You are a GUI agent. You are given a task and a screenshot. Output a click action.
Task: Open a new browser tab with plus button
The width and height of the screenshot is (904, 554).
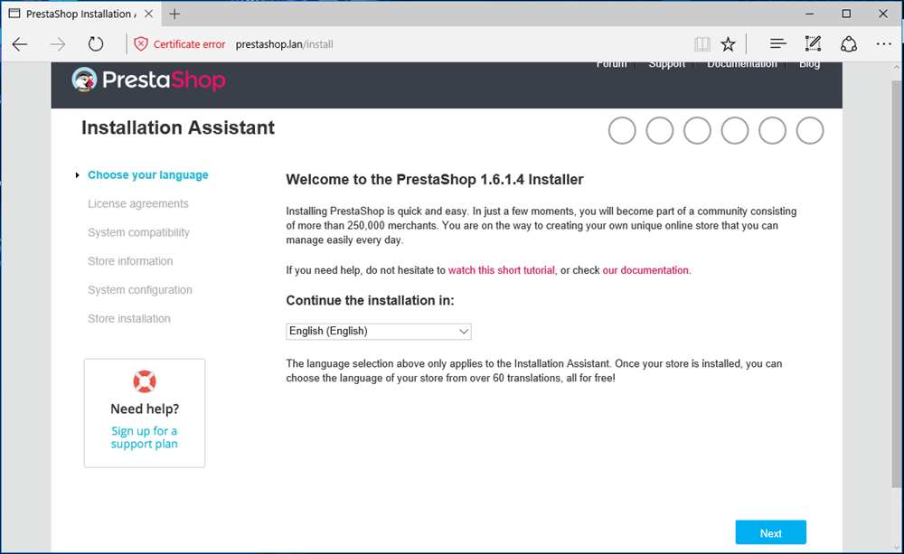174,14
